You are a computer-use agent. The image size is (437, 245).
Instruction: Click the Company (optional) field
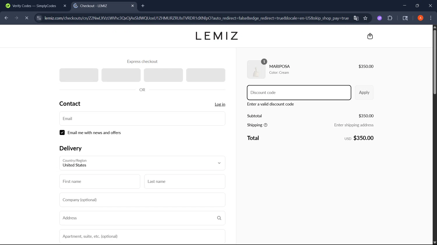[142, 200]
